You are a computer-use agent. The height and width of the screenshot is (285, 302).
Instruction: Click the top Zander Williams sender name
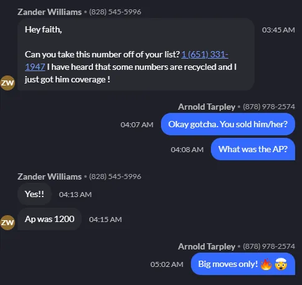tap(49, 12)
